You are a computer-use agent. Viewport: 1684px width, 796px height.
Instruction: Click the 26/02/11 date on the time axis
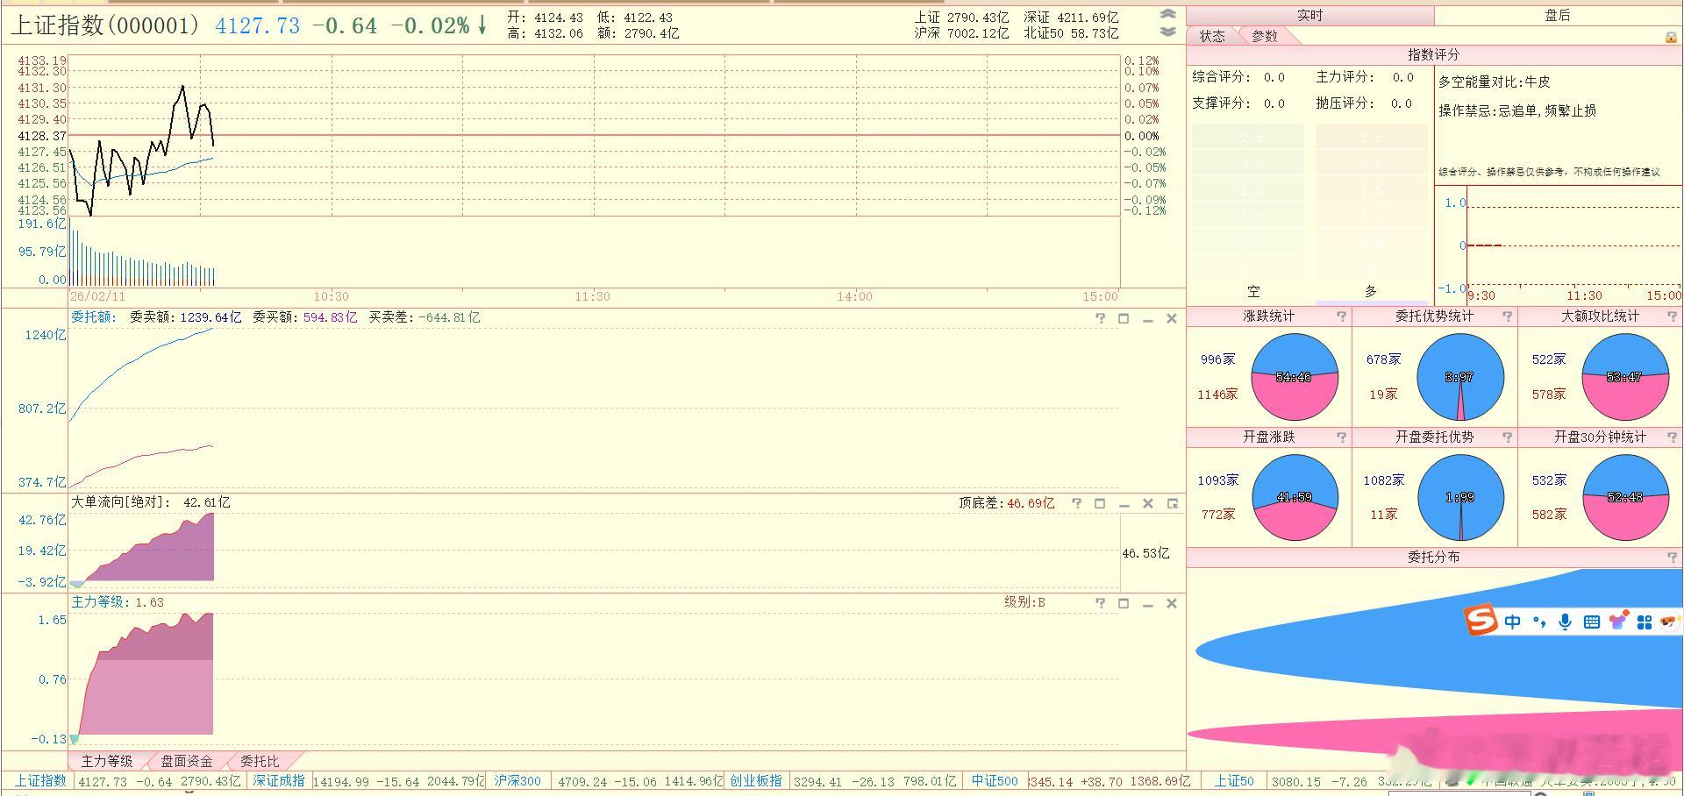point(98,296)
